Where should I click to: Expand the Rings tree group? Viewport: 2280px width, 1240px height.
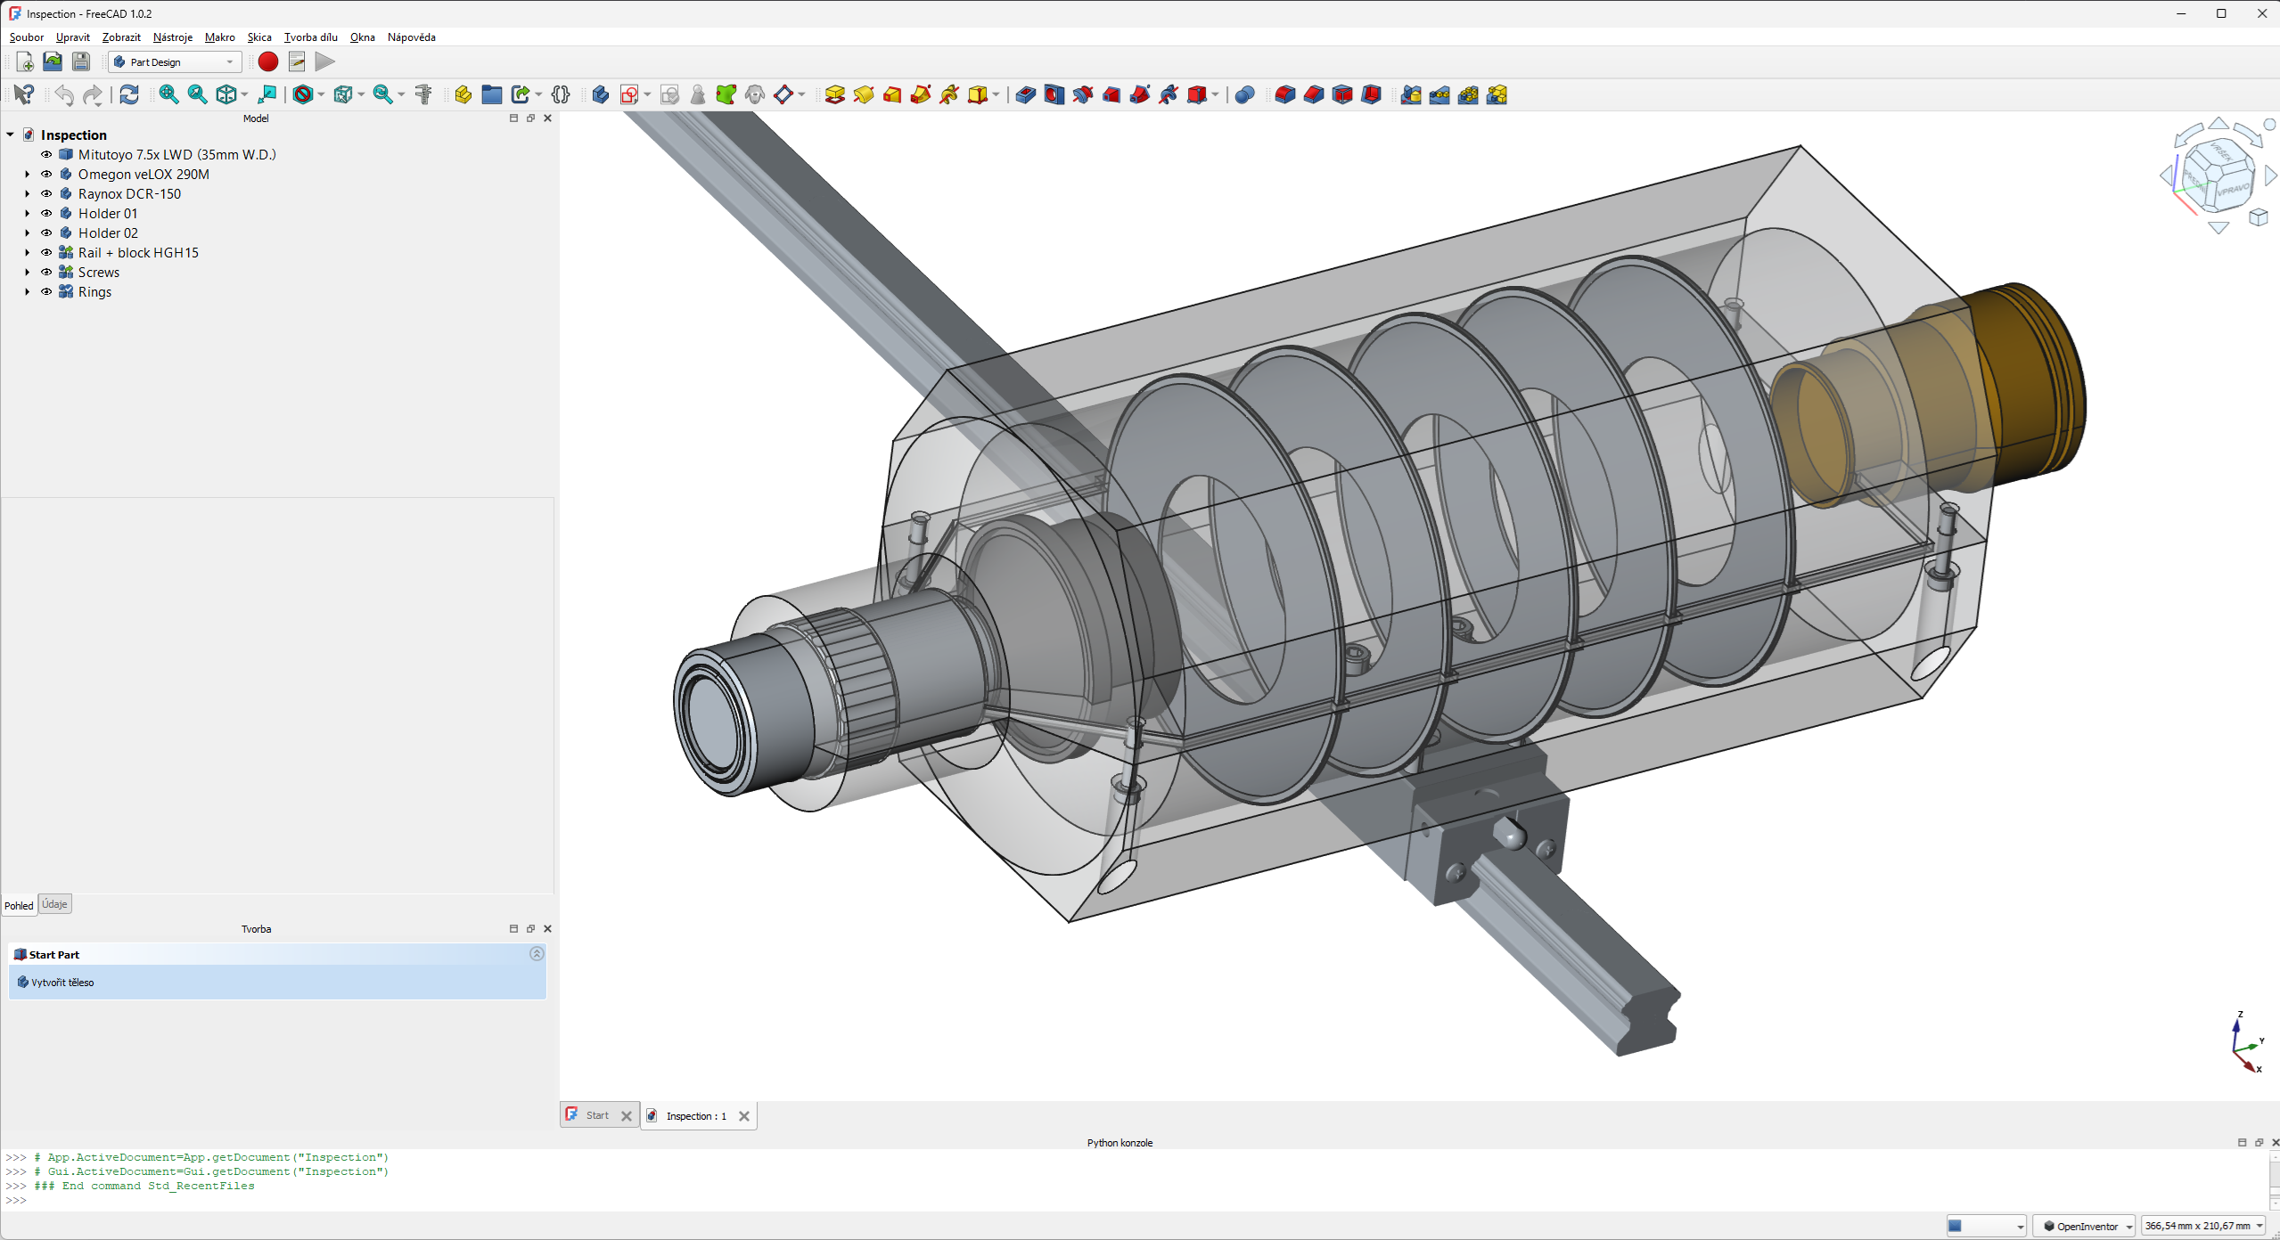28,292
